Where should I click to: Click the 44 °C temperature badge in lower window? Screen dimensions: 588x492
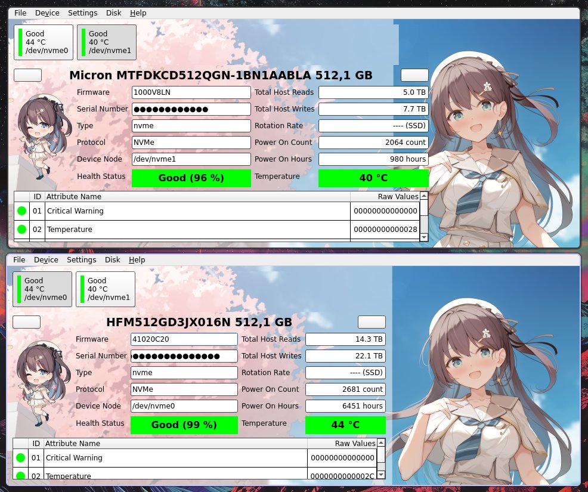pyautogui.click(x=345, y=425)
